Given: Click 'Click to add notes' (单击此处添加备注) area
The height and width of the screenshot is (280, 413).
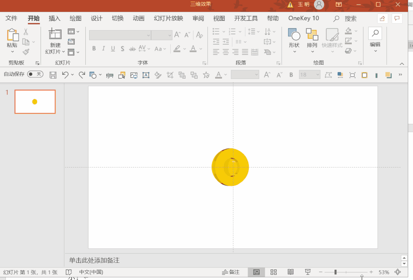Looking at the screenshot, I should point(94,260).
